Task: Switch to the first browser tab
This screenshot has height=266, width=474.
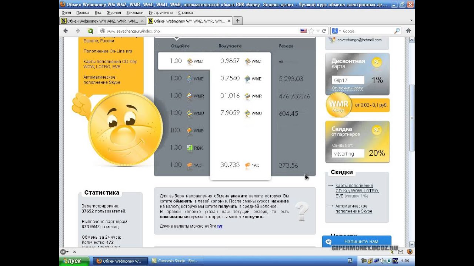Action: tap(102, 21)
